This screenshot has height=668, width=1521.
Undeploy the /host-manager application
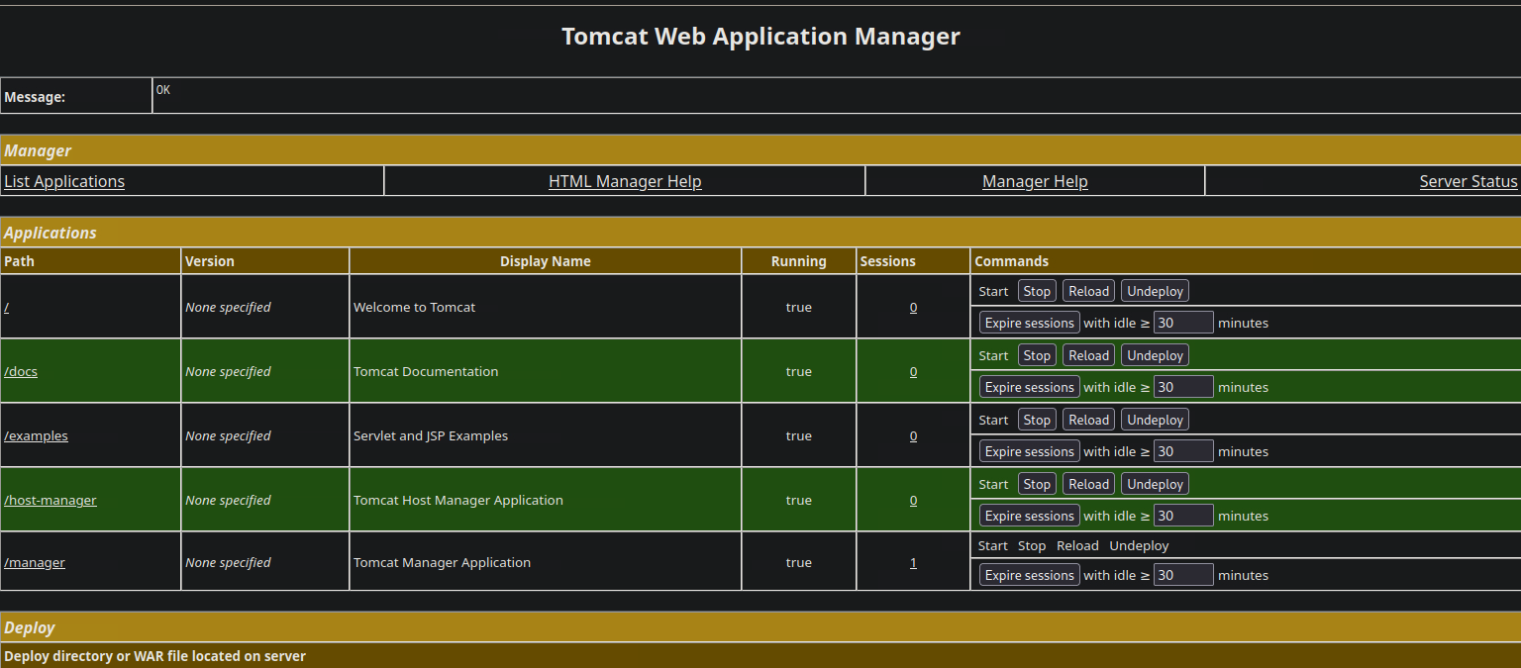pos(1155,484)
